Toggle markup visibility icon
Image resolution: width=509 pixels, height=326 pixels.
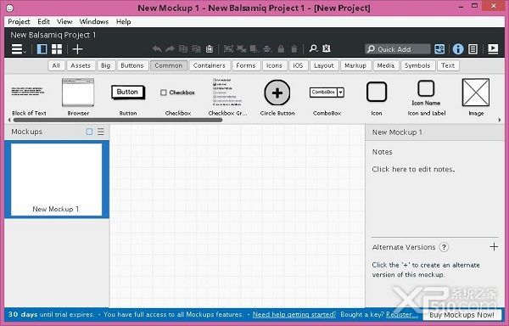pos(327,48)
